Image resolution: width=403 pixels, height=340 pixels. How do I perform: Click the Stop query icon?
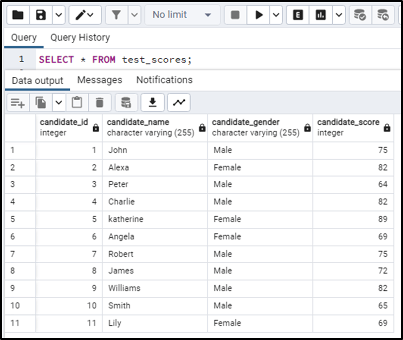pos(235,15)
